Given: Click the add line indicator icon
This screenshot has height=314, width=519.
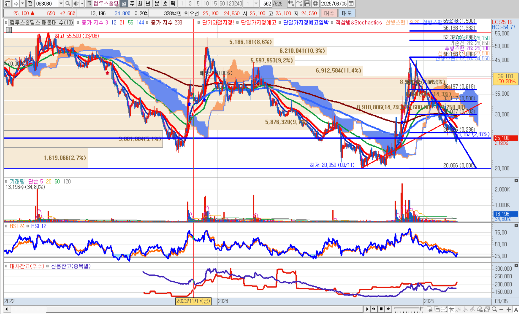Looking at the screenshot, I should pos(299,4).
